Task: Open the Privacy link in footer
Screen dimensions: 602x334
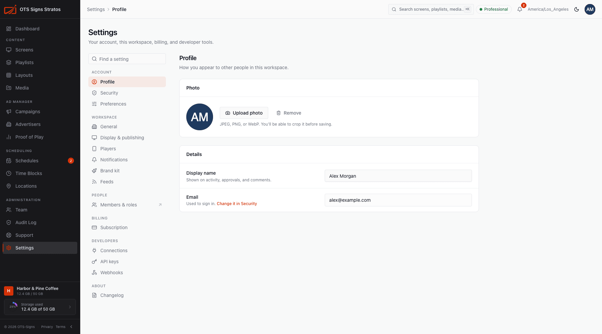Action: [47, 327]
